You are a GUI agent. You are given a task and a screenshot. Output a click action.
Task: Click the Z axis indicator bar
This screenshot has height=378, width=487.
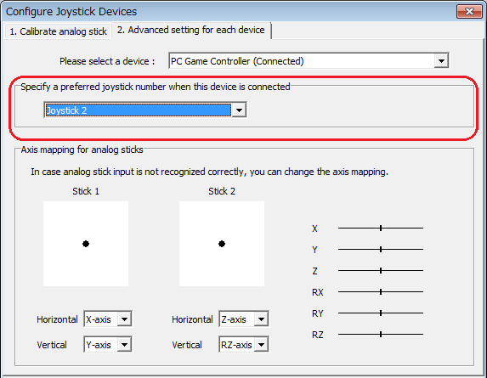[381, 271]
